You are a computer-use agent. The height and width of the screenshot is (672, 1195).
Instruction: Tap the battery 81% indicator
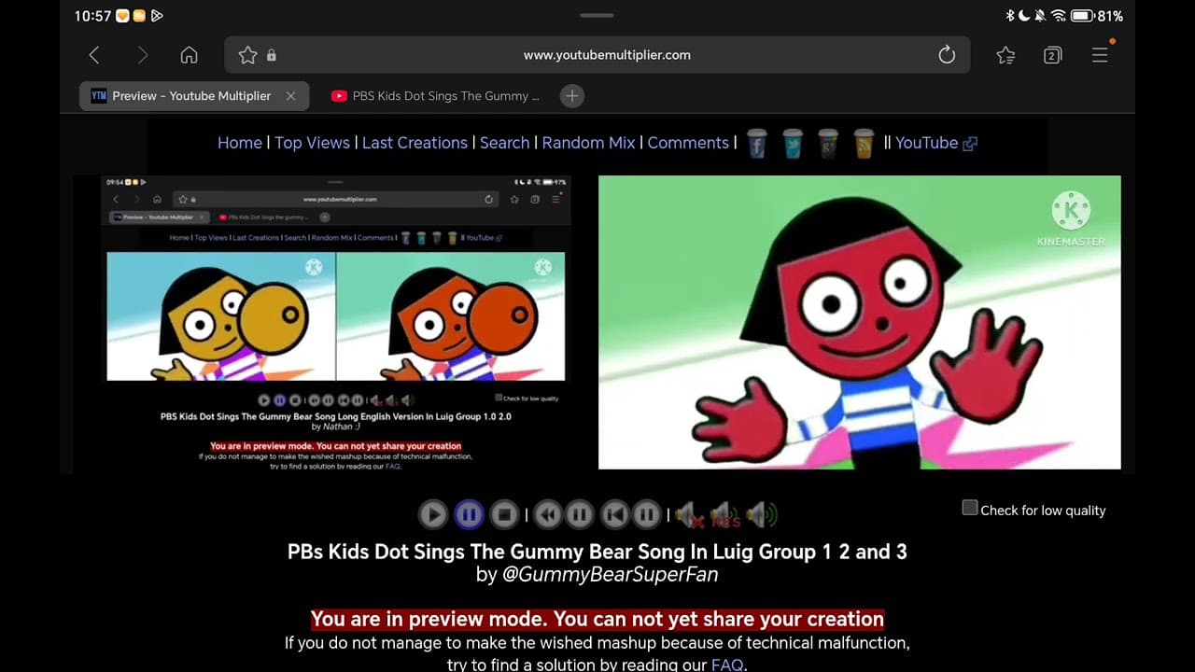tap(1096, 16)
